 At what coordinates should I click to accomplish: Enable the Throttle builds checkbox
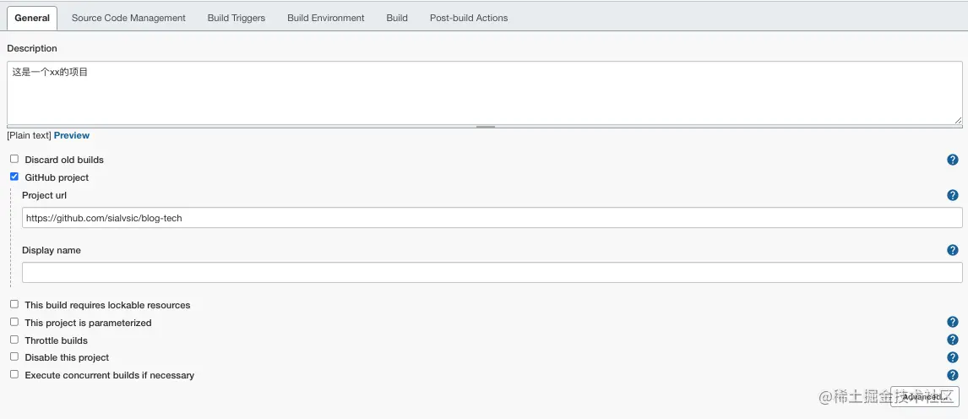click(14, 340)
